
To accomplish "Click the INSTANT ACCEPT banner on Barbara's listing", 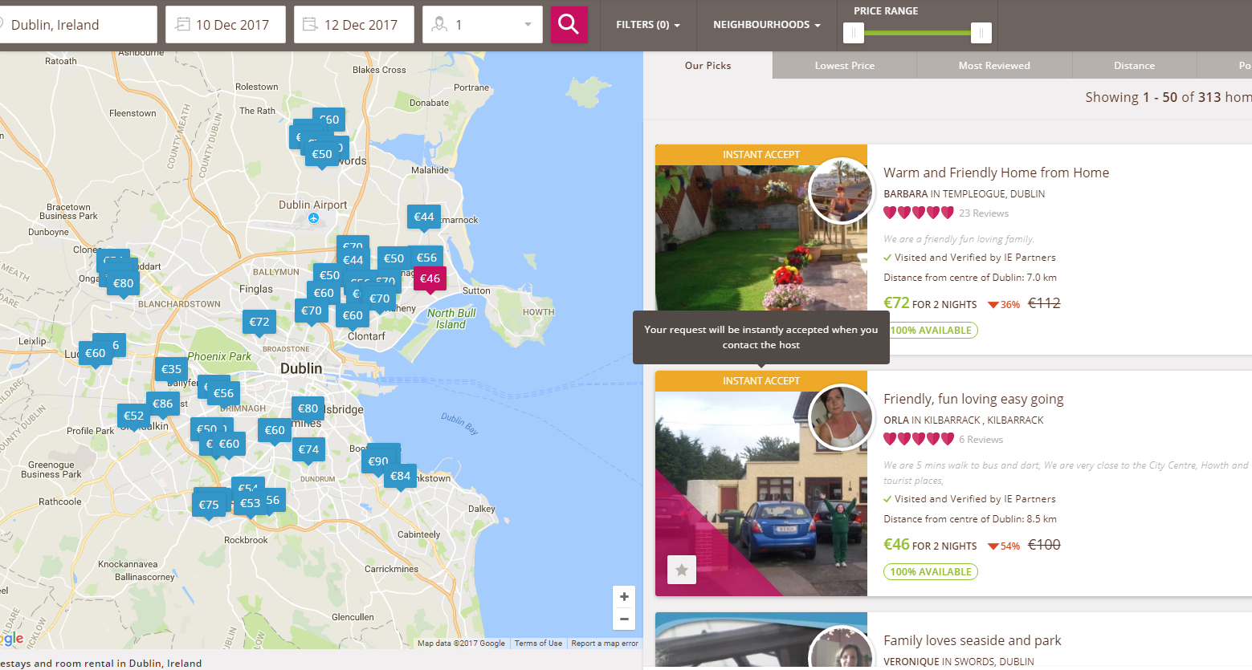I will pos(761,155).
